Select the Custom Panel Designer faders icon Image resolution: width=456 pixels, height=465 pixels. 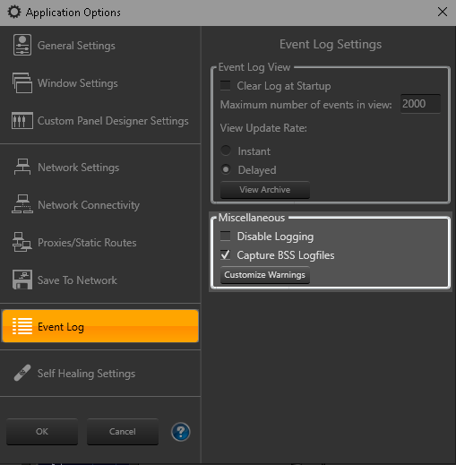[22, 121]
